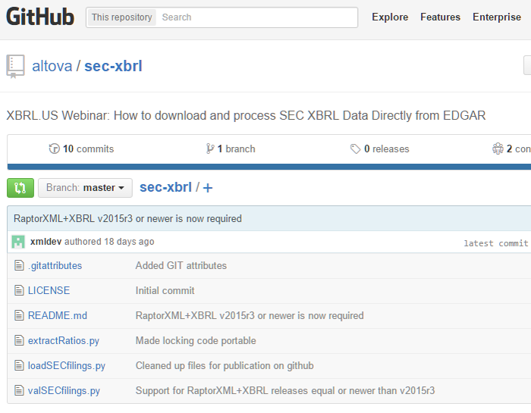Click the plus icon to create new file
This screenshot has width=531, height=413.
pyautogui.click(x=208, y=188)
